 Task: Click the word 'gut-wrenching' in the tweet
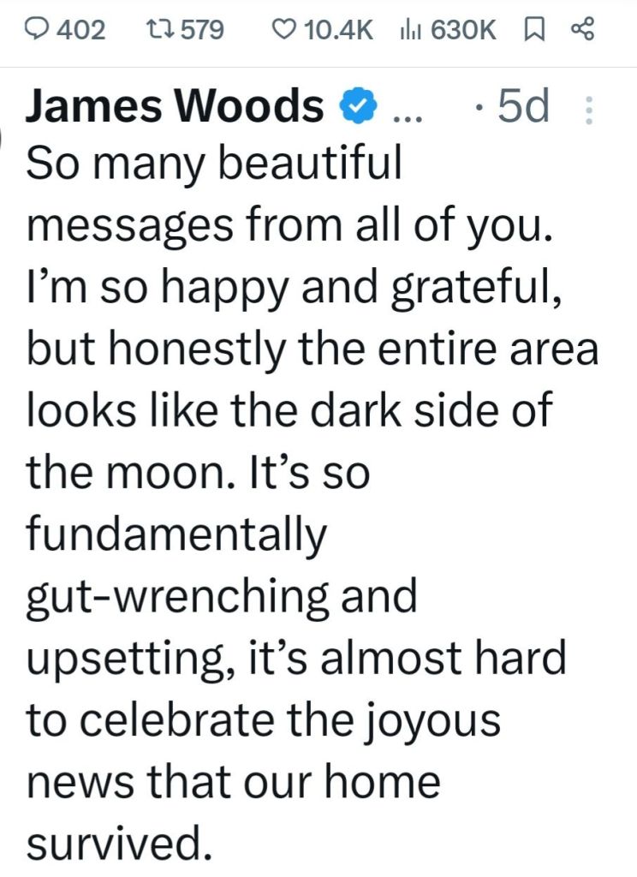pyautogui.click(x=173, y=597)
